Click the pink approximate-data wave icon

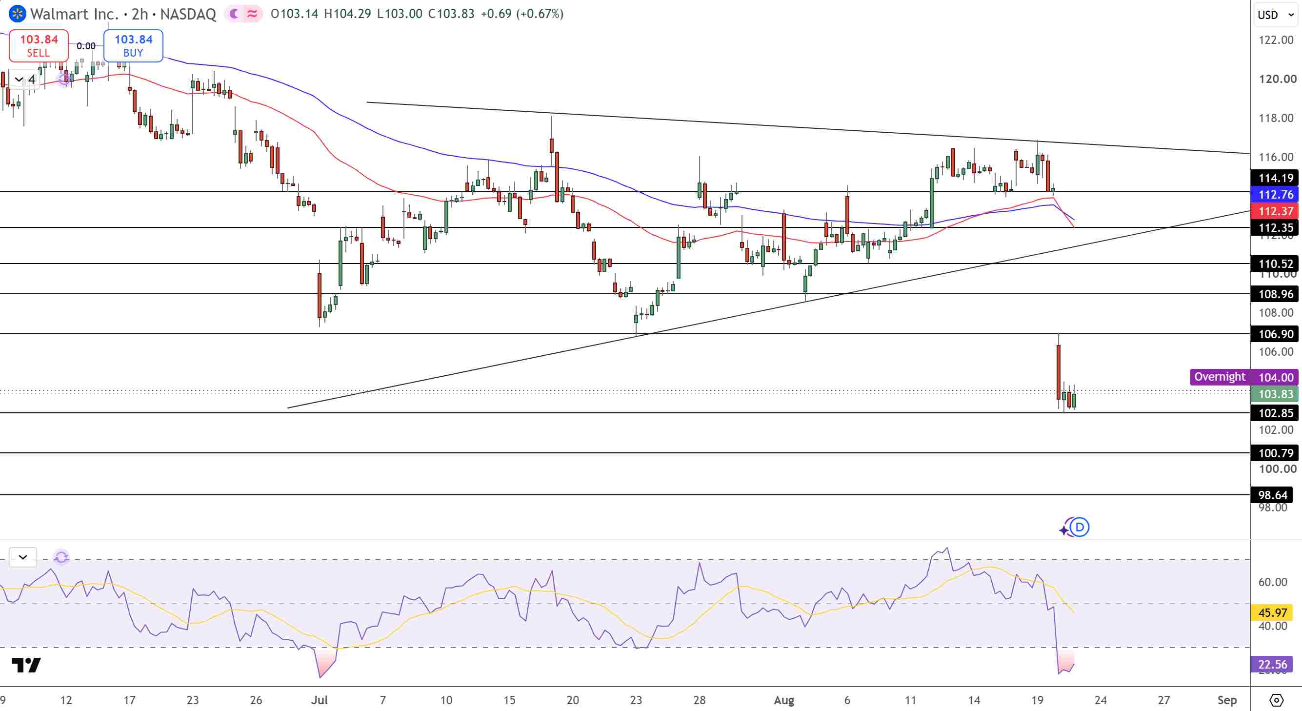[252, 14]
